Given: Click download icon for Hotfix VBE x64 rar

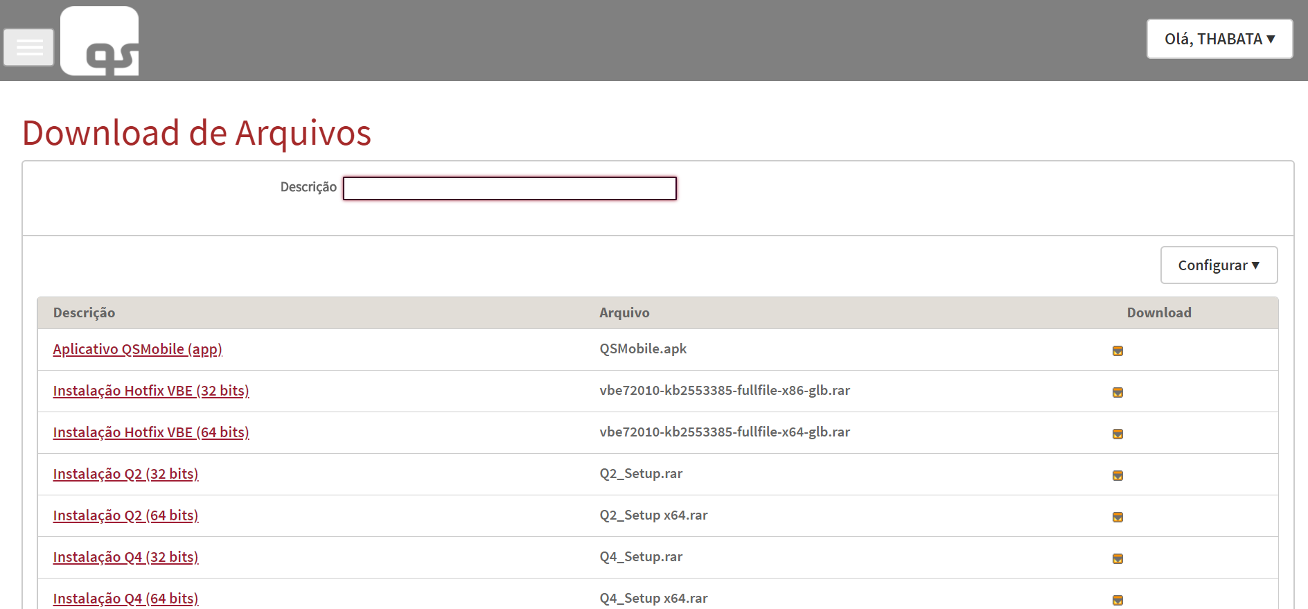Looking at the screenshot, I should pyautogui.click(x=1117, y=434).
